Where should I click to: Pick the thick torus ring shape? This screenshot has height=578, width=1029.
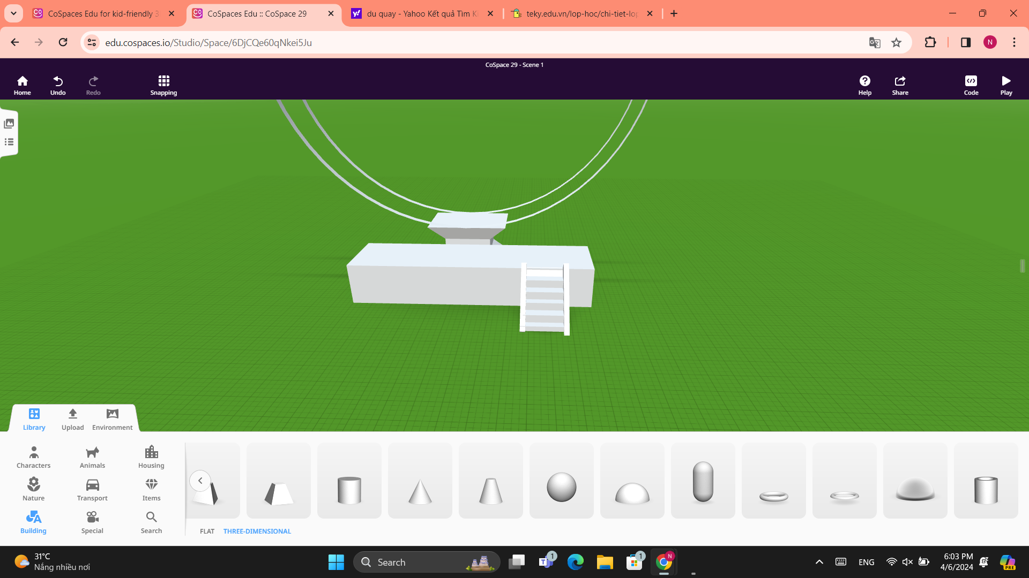(x=774, y=481)
